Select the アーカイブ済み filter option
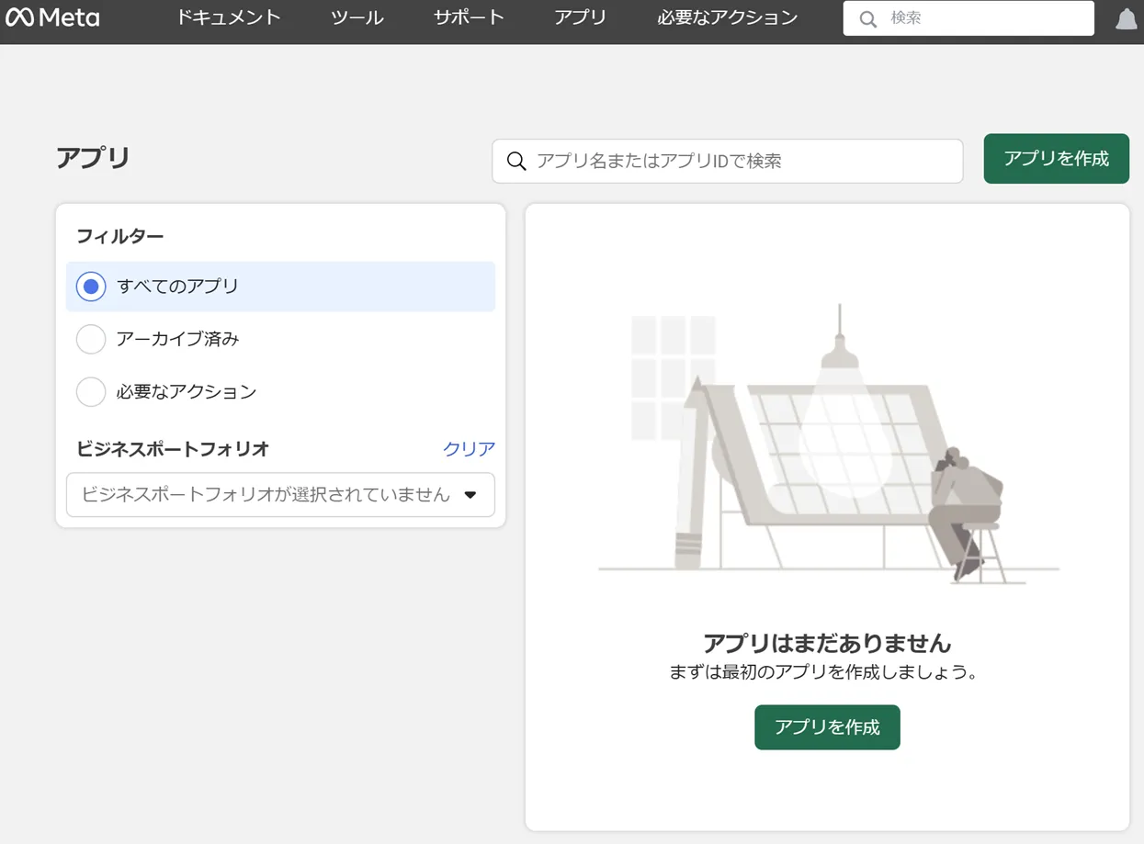Viewport: 1144px width, 844px height. click(x=90, y=339)
